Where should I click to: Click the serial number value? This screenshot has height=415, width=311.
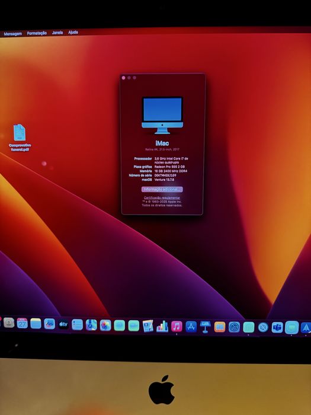[x=165, y=175]
